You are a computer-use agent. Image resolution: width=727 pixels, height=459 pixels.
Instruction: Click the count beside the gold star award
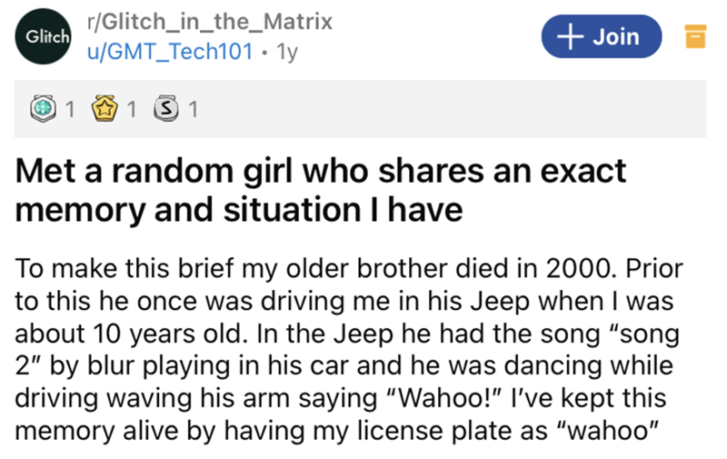point(132,111)
